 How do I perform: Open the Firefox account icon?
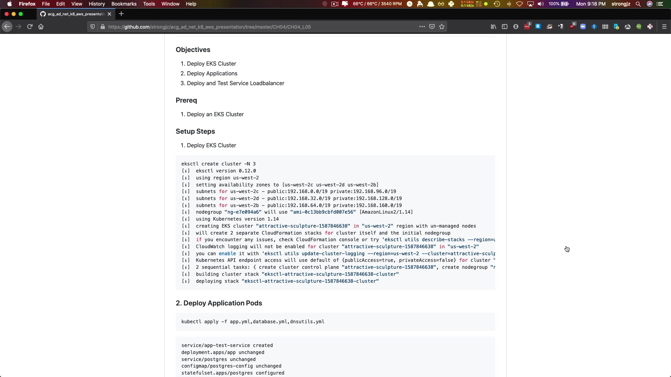516,27
